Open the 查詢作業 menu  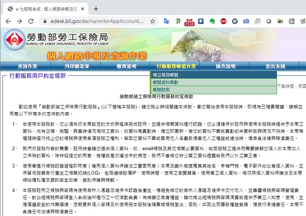(x=27, y=66)
